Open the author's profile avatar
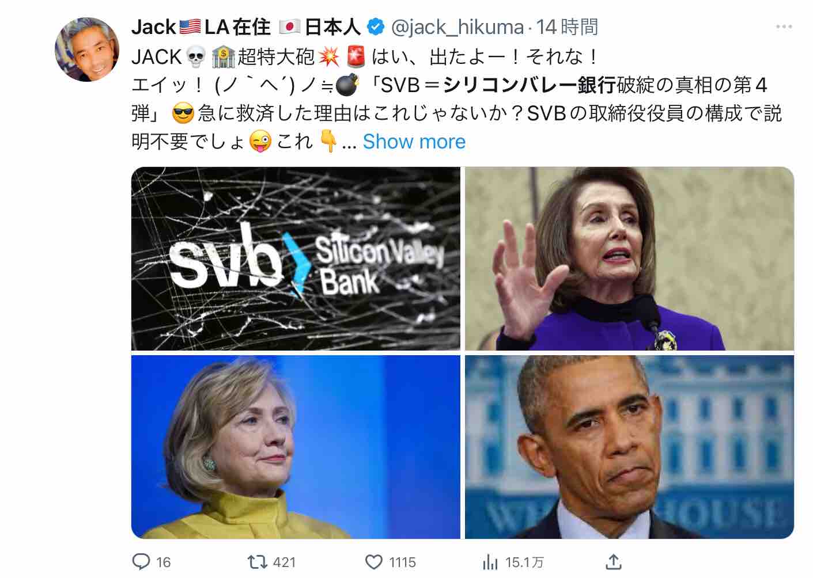Image resolution: width=813 pixels, height=578 pixels. [87, 50]
